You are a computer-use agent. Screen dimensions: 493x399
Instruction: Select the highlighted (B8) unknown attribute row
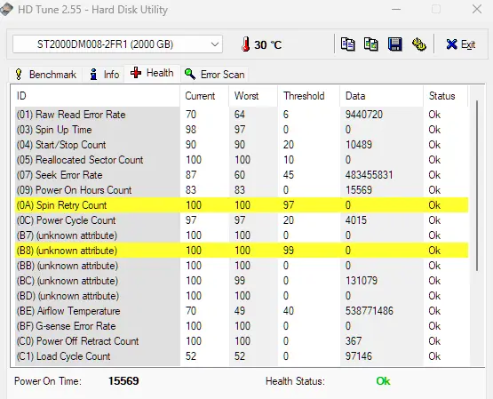click(242, 251)
